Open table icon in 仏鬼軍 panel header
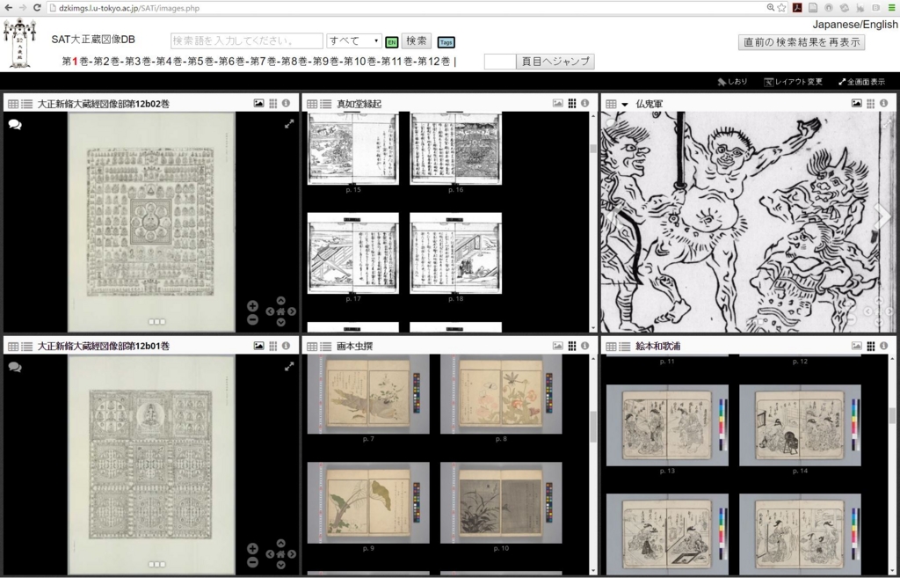 (611, 104)
